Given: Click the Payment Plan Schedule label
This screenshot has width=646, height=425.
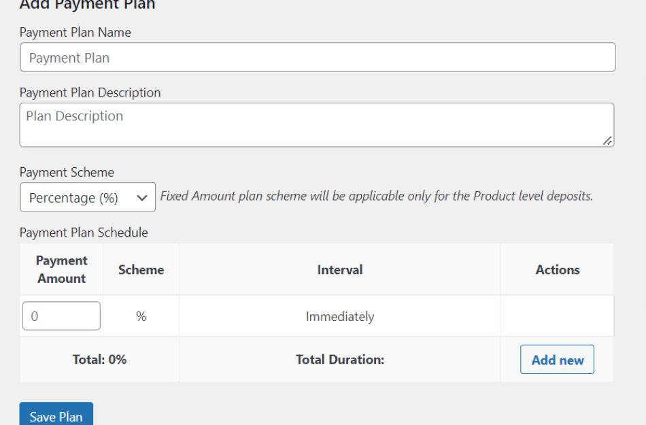Looking at the screenshot, I should pyautogui.click(x=84, y=232).
